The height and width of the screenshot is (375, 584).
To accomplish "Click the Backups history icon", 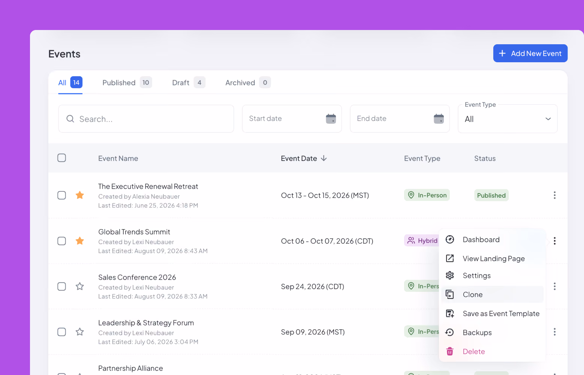I will click(450, 332).
